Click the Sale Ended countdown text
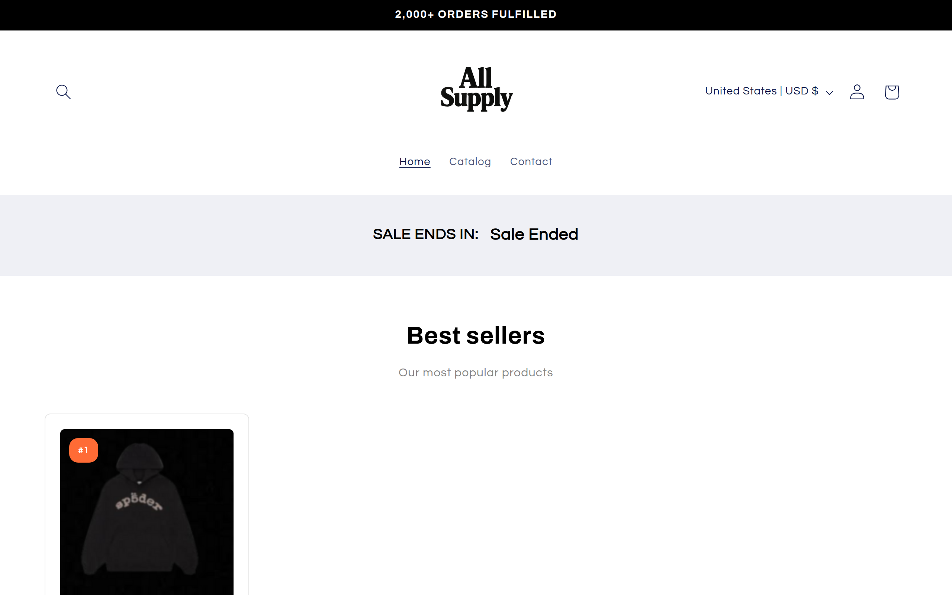The image size is (952, 595). pyautogui.click(x=534, y=235)
